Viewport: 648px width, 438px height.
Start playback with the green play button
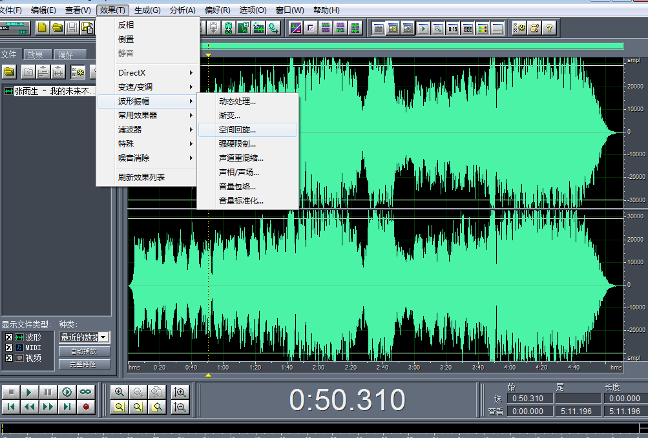click(29, 391)
